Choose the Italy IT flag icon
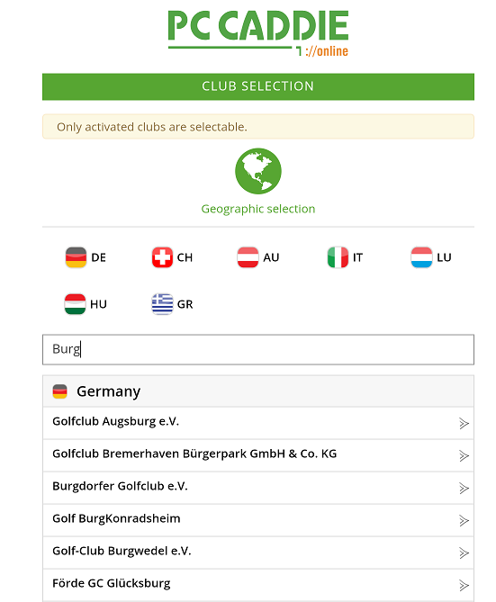Viewport: 496px width, 602px height. point(338,257)
